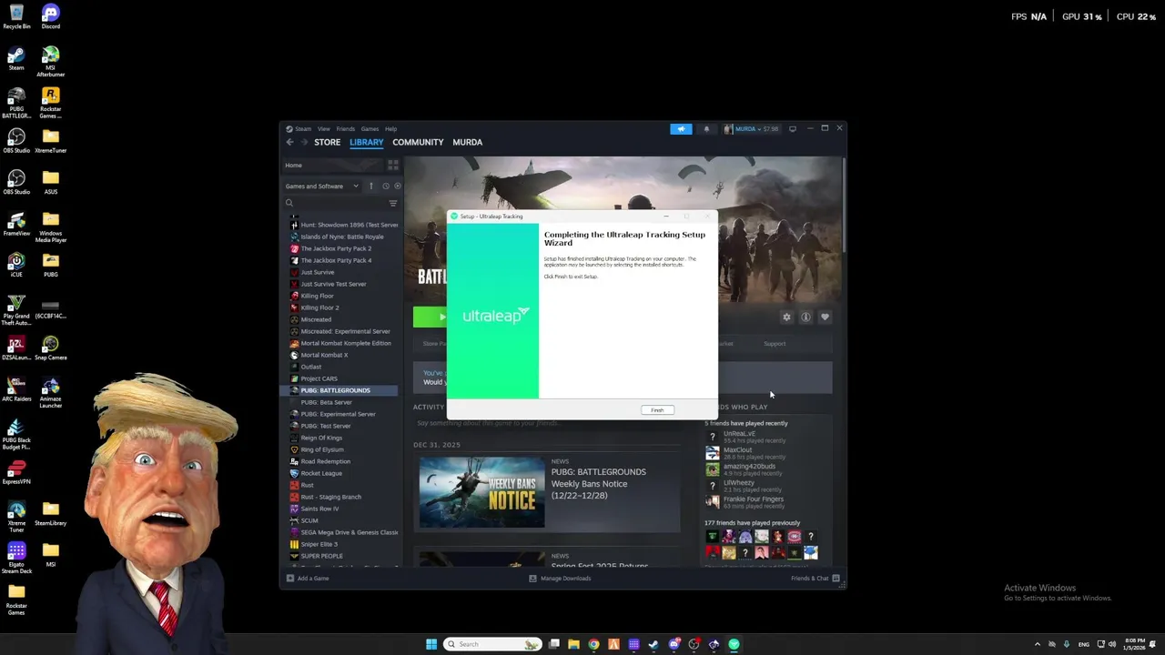
Task: Open the Discord desktop shortcut
Action: tap(50, 16)
